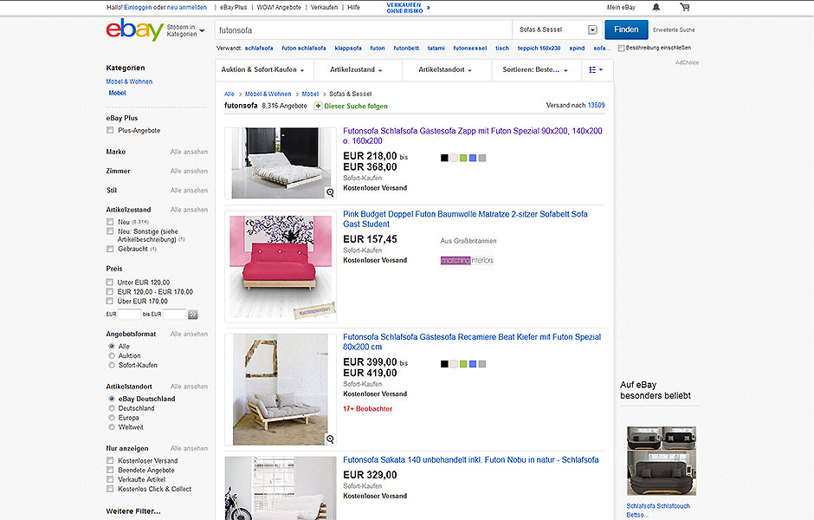Open the Verkaufen top menu link
The width and height of the screenshot is (814, 520).
324,7
